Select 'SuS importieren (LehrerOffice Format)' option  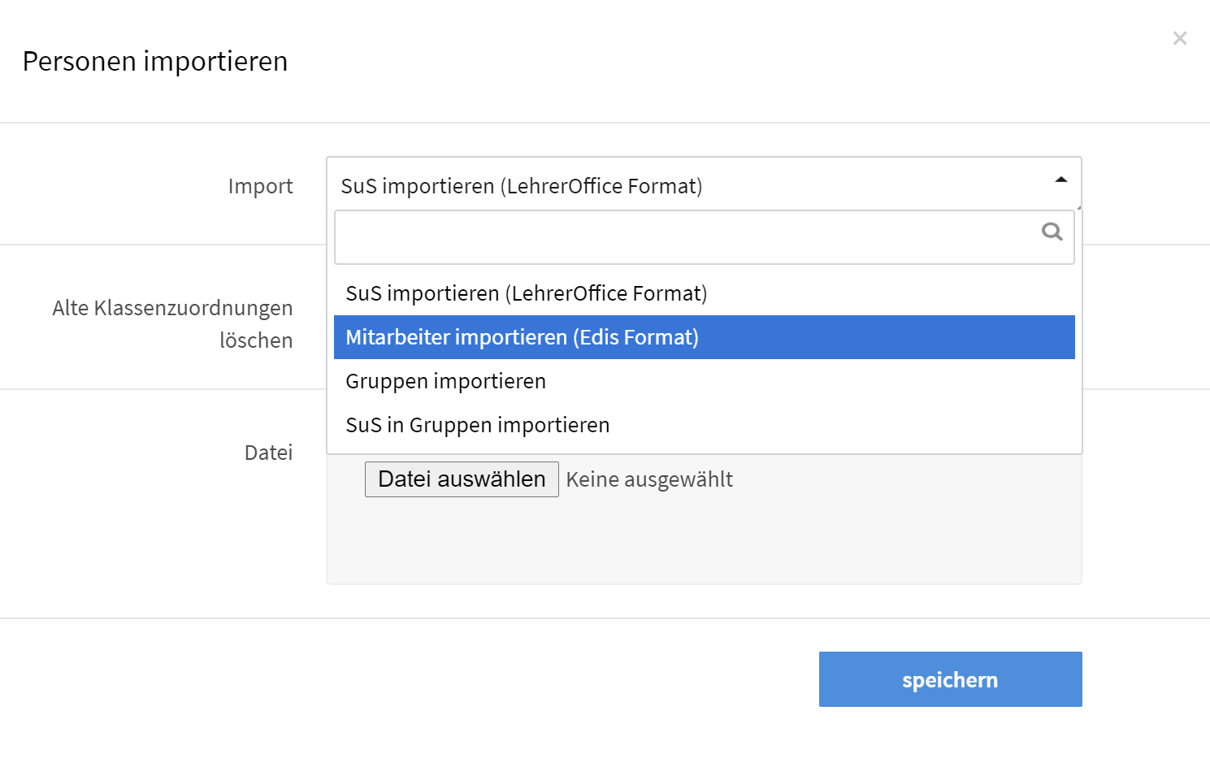tap(705, 293)
